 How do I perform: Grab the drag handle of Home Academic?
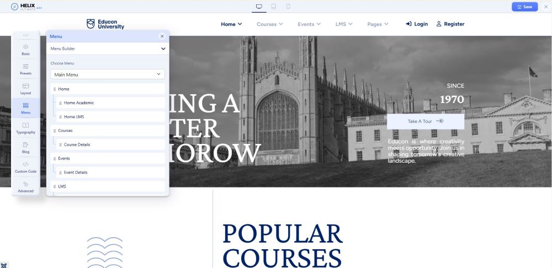point(61,103)
